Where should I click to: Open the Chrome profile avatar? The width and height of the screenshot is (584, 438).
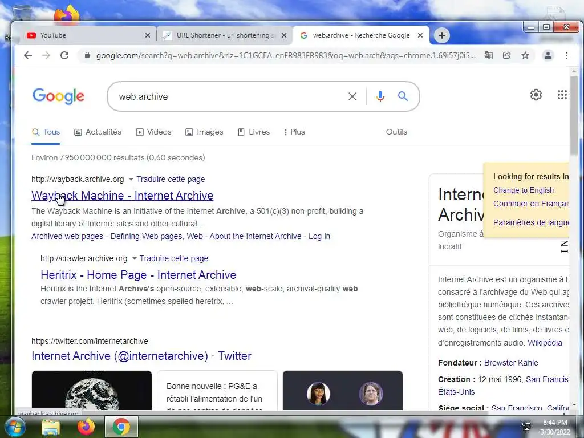pyautogui.click(x=548, y=55)
